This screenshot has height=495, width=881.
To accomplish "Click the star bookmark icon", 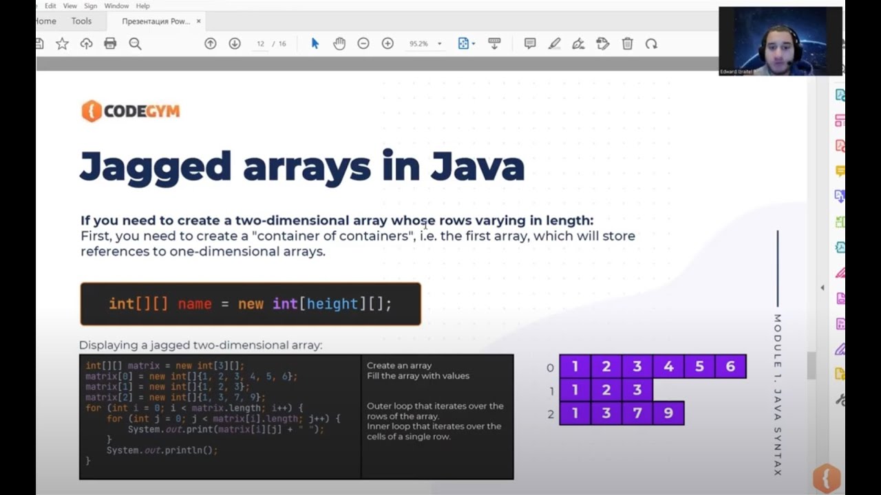I will pos(62,43).
